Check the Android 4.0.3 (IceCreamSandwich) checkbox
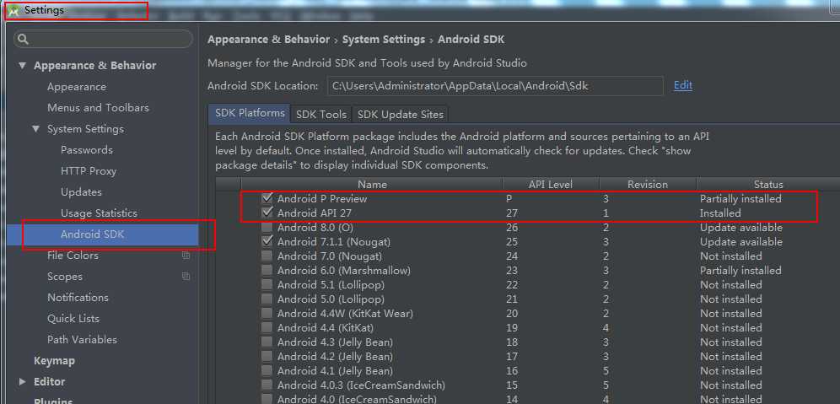 point(267,385)
